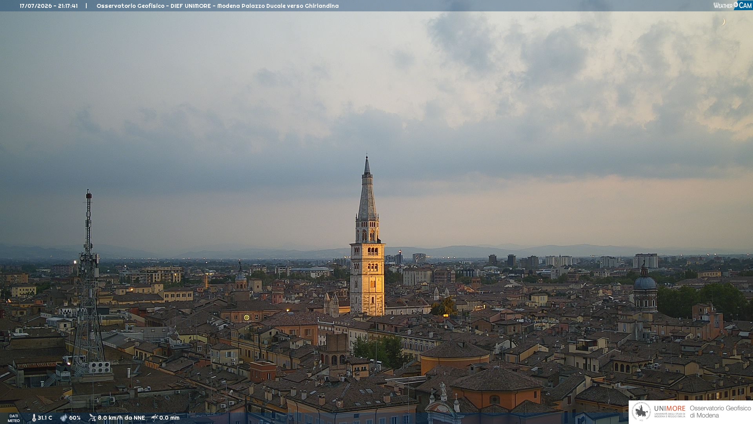Click the title Osservatorio Geofisico - DIEF UNIMORE
Image resolution: width=753 pixels, height=424 pixels.
[153, 6]
